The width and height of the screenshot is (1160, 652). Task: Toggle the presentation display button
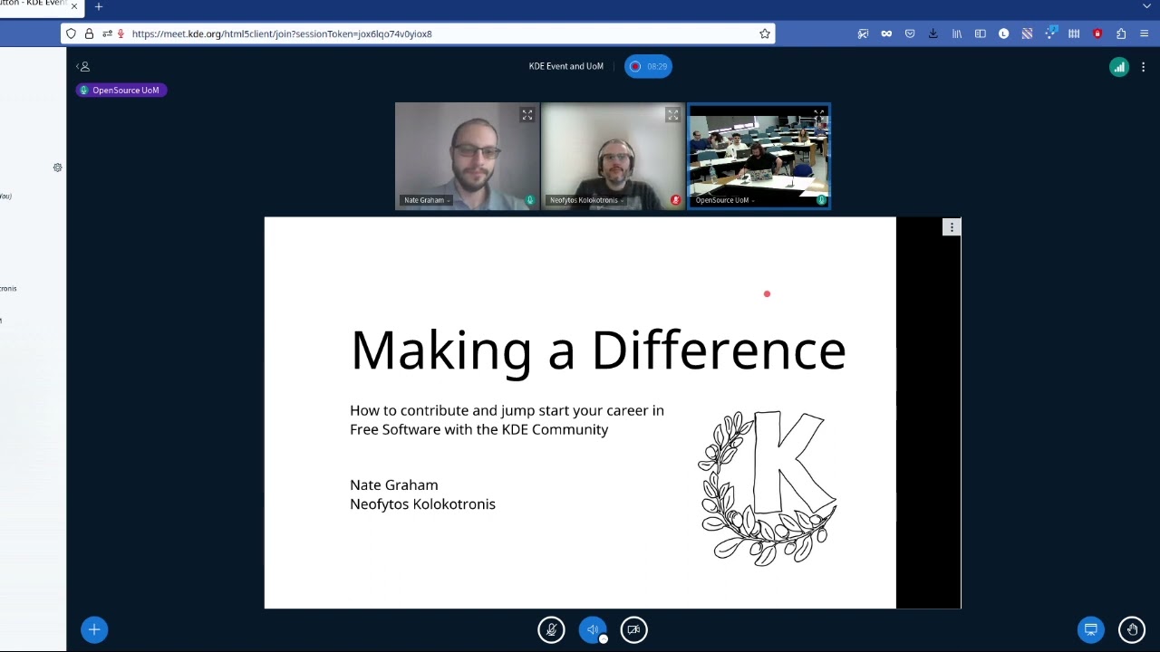pos(1091,629)
